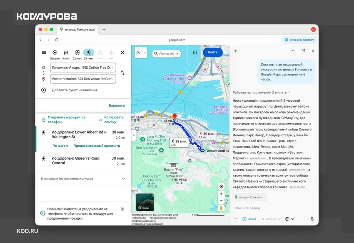Open the Google Maps hamburger menu
Screen dimensions: 354x243
[x=44, y=53]
